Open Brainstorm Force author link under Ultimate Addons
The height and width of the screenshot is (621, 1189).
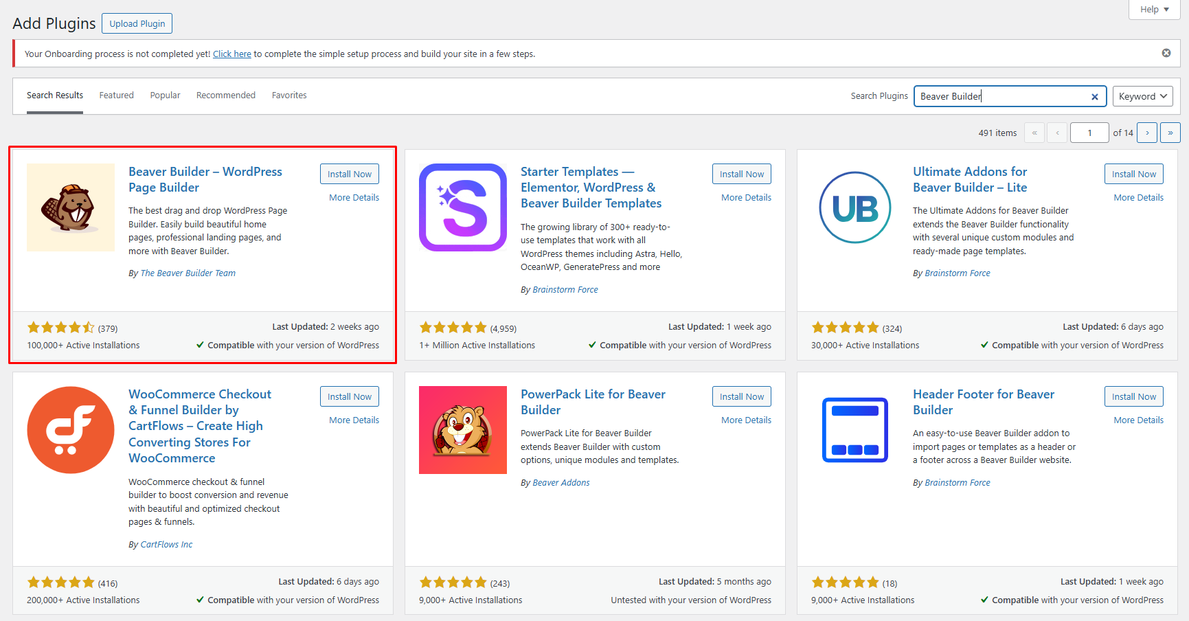click(x=958, y=273)
